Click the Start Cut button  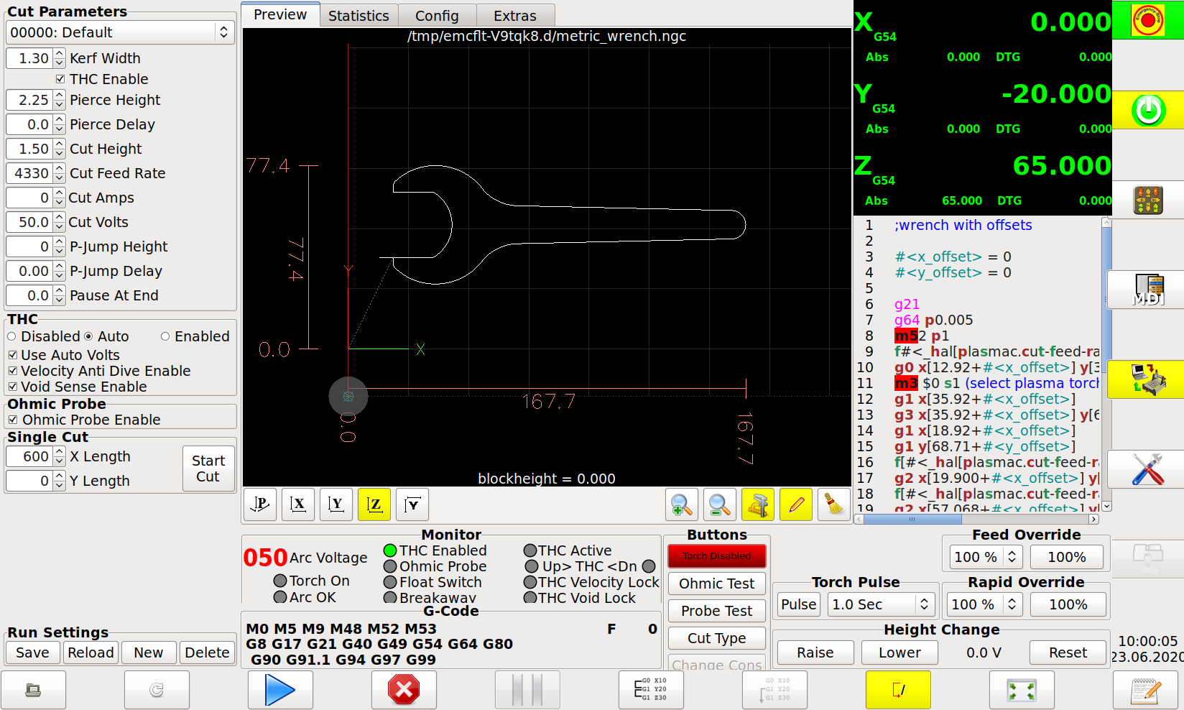208,469
